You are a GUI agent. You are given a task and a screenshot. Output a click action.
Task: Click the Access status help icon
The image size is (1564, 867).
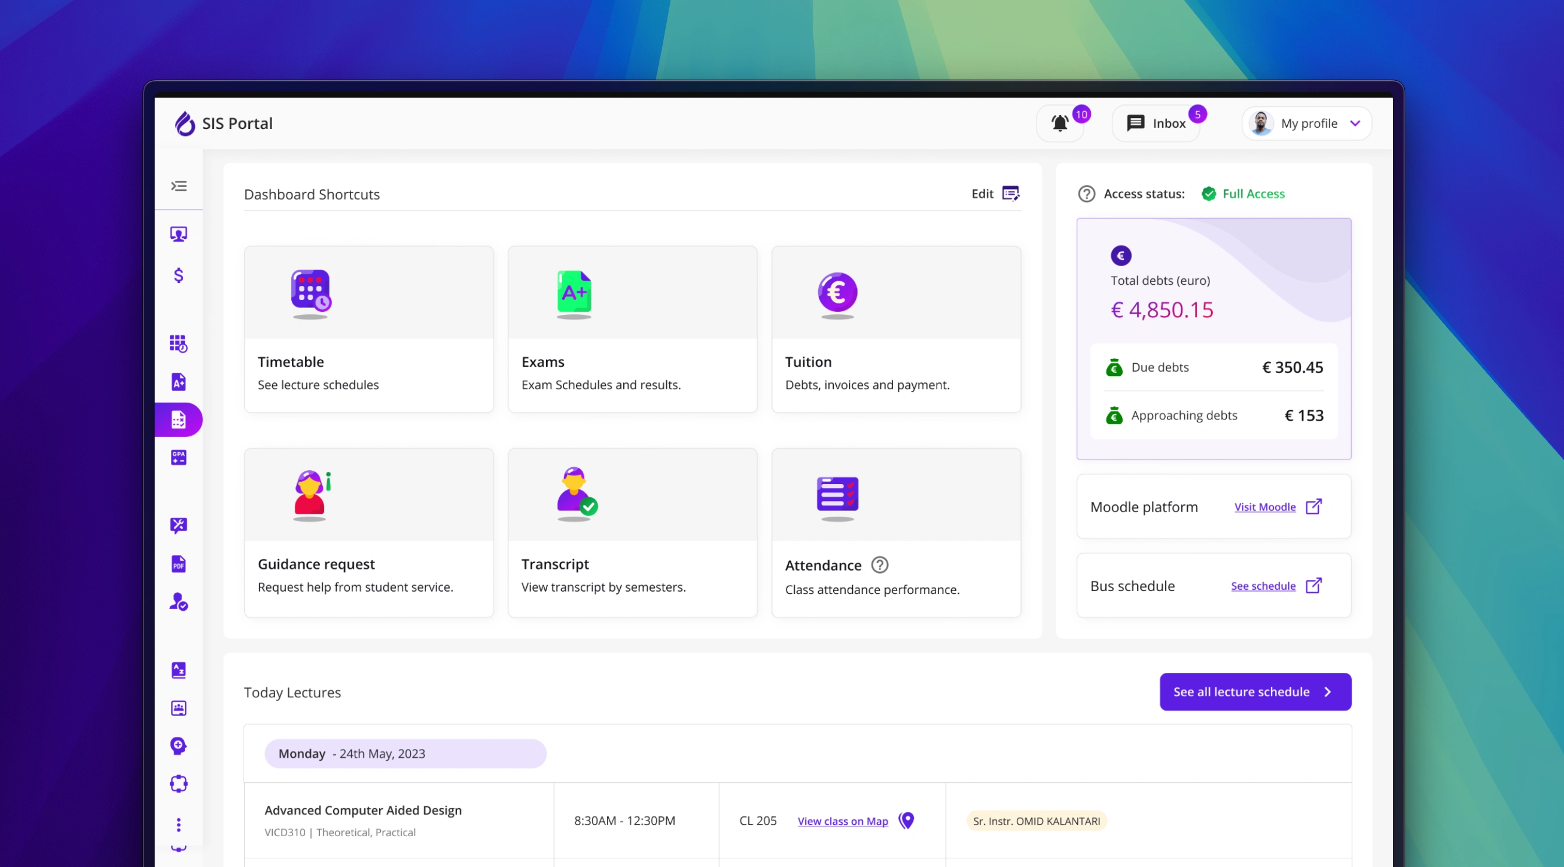pos(1086,194)
